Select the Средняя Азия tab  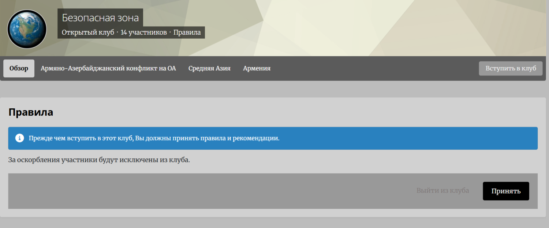pyautogui.click(x=209, y=69)
